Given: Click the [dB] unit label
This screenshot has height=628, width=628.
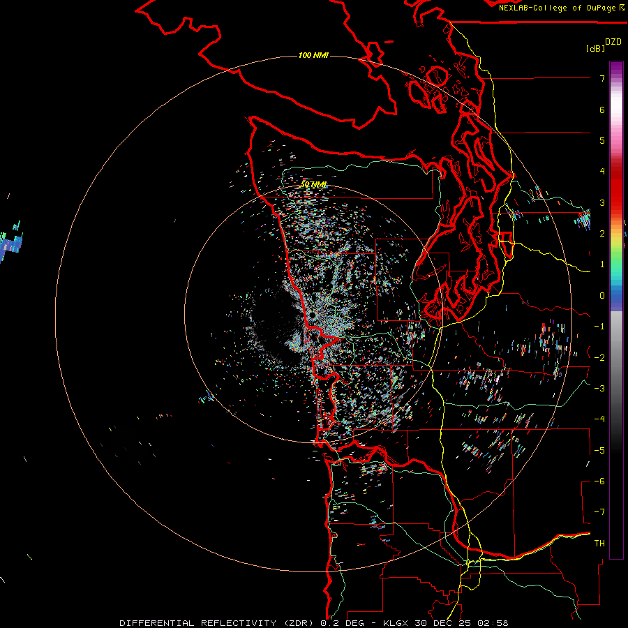Looking at the screenshot, I should tap(595, 48).
